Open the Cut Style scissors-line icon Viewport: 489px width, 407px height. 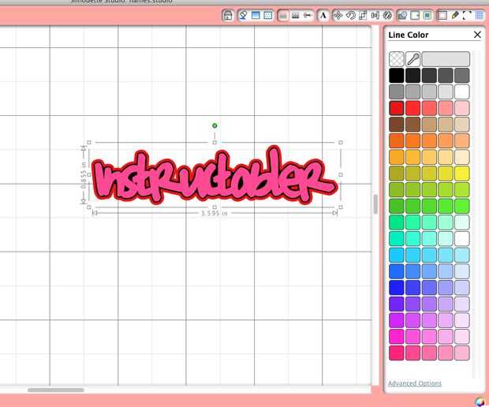(308, 15)
